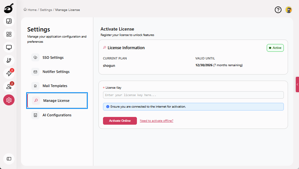Viewport: 299px width, 169px height.
Task: Click the CURRENT PLAN label
Action: [115, 58]
